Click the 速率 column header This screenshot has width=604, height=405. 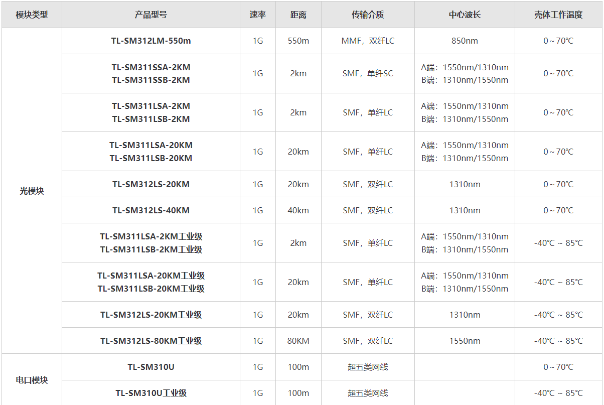257,15
